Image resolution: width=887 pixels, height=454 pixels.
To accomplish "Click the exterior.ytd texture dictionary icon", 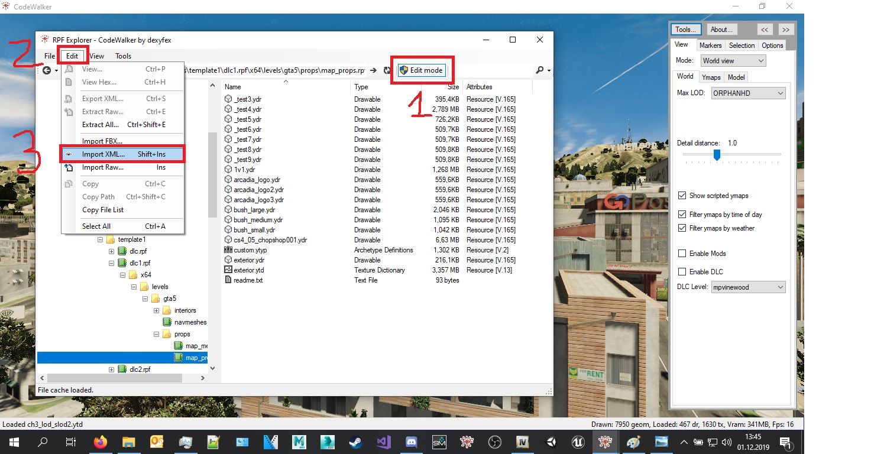I will point(228,270).
